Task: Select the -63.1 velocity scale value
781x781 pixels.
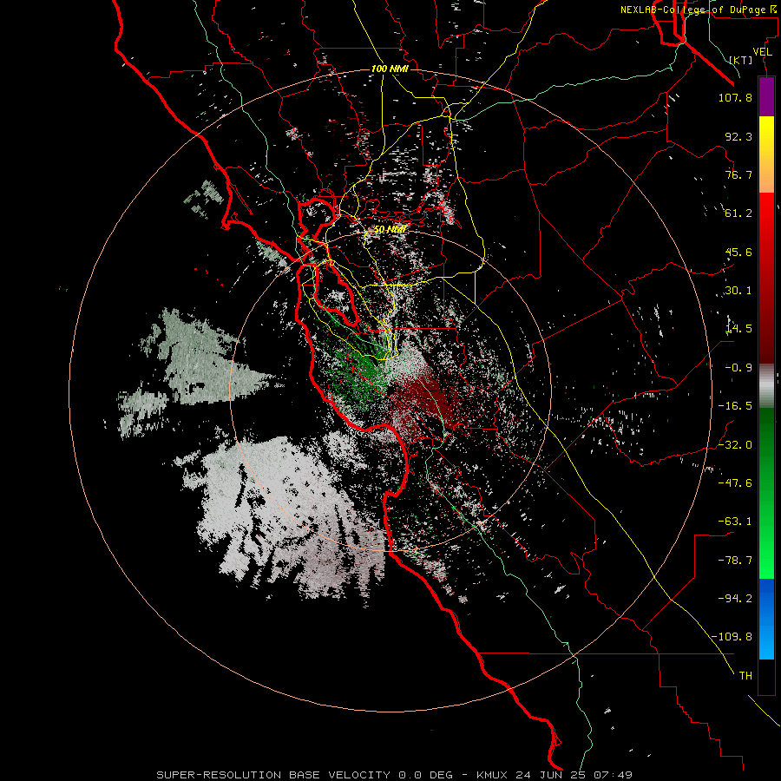Action: [735, 522]
